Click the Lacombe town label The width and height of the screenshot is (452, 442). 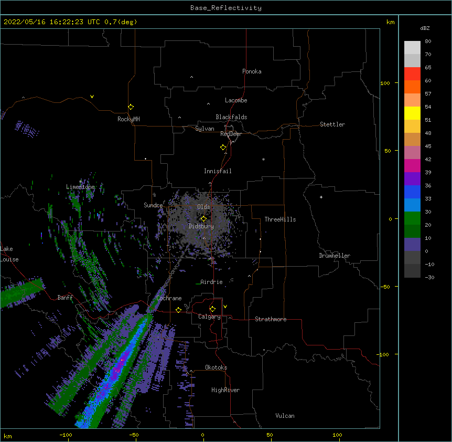tap(236, 100)
